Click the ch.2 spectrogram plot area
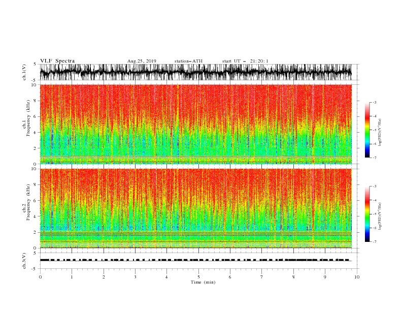The height and width of the screenshot is (311, 402). click(195, 208)
